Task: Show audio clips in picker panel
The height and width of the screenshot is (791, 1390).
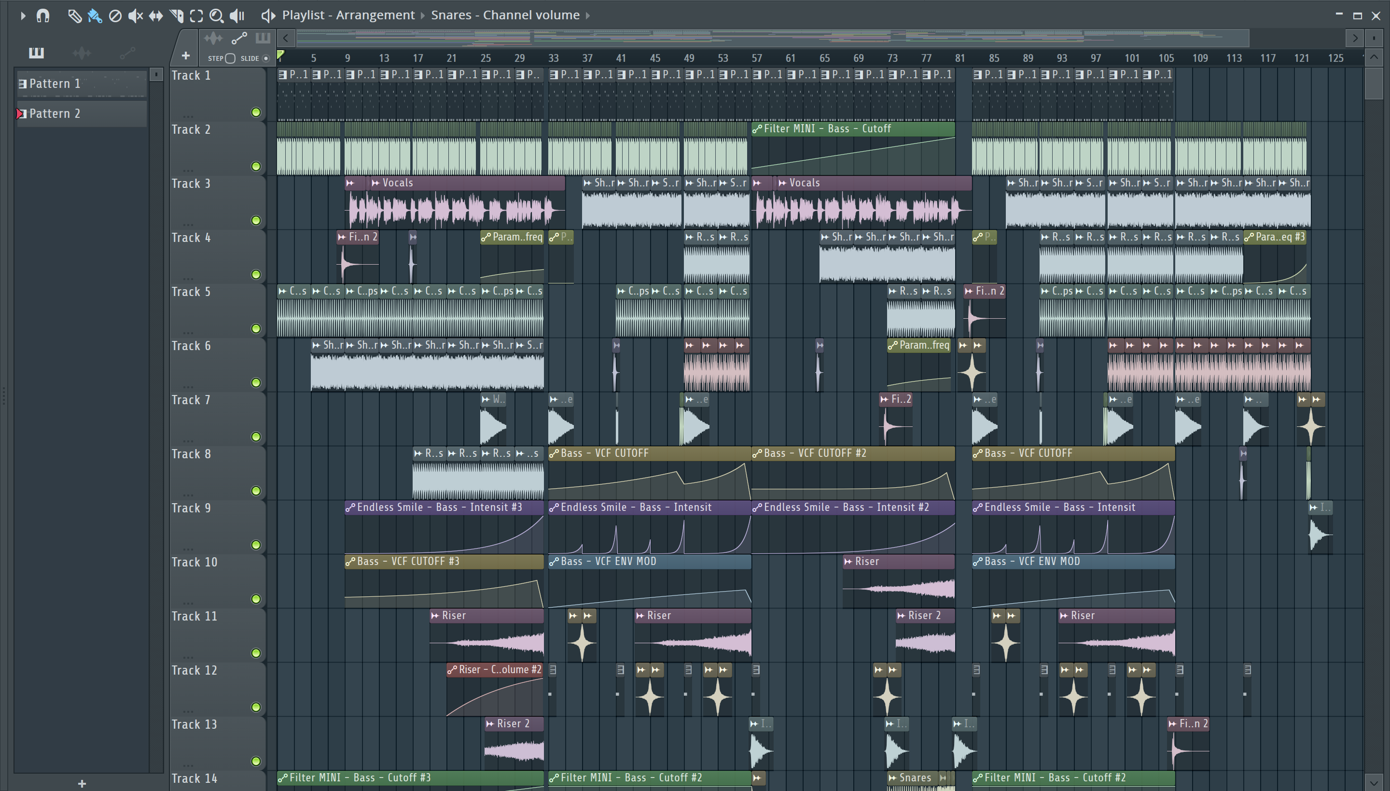Action: point(82,53)
